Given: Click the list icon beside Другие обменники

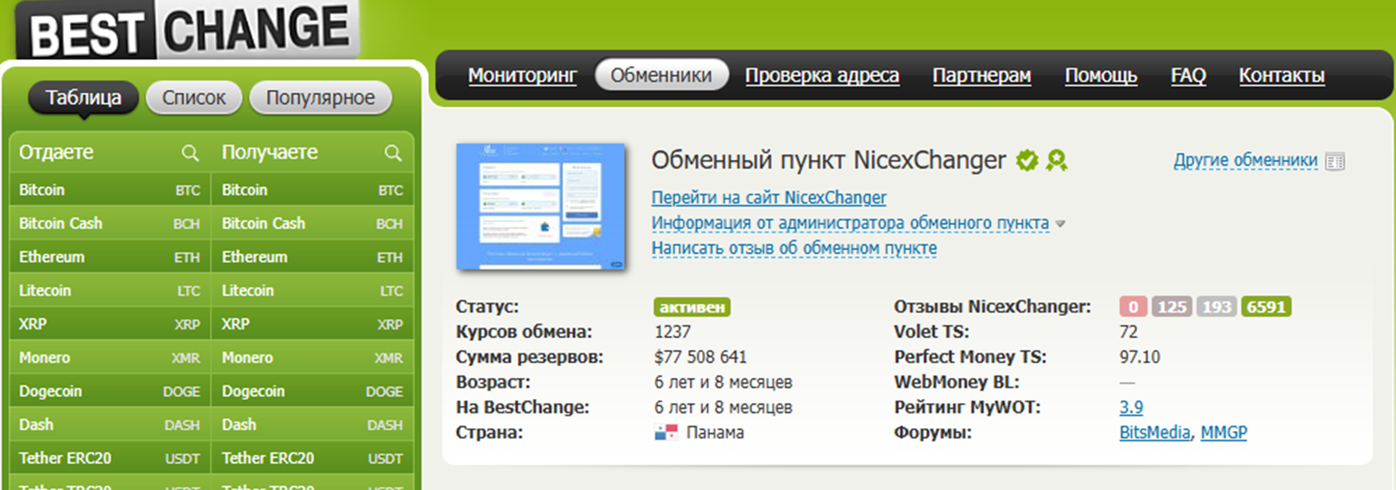Looking at the screenshot, I should [1335, 162].
